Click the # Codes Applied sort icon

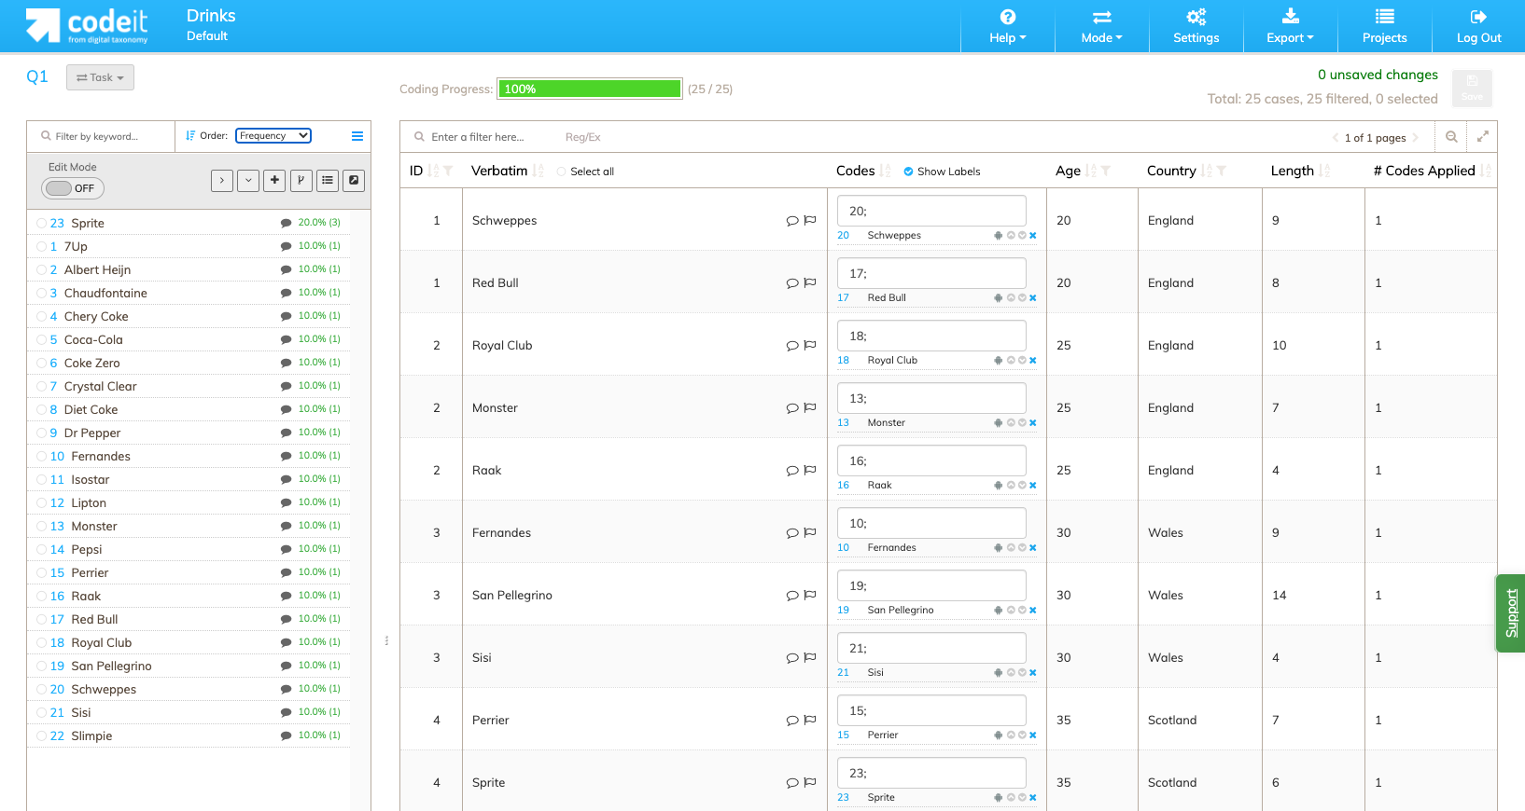point(1486,171)
